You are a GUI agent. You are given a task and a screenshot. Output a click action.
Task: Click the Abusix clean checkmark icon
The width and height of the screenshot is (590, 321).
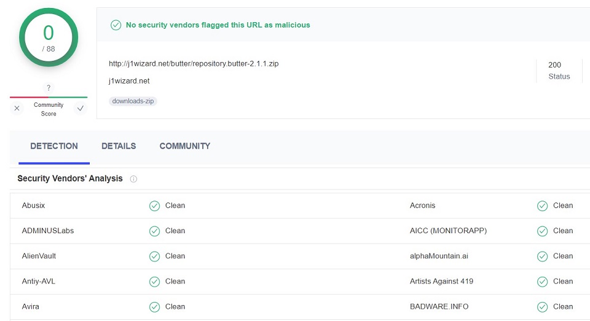[x=155, y=206]
